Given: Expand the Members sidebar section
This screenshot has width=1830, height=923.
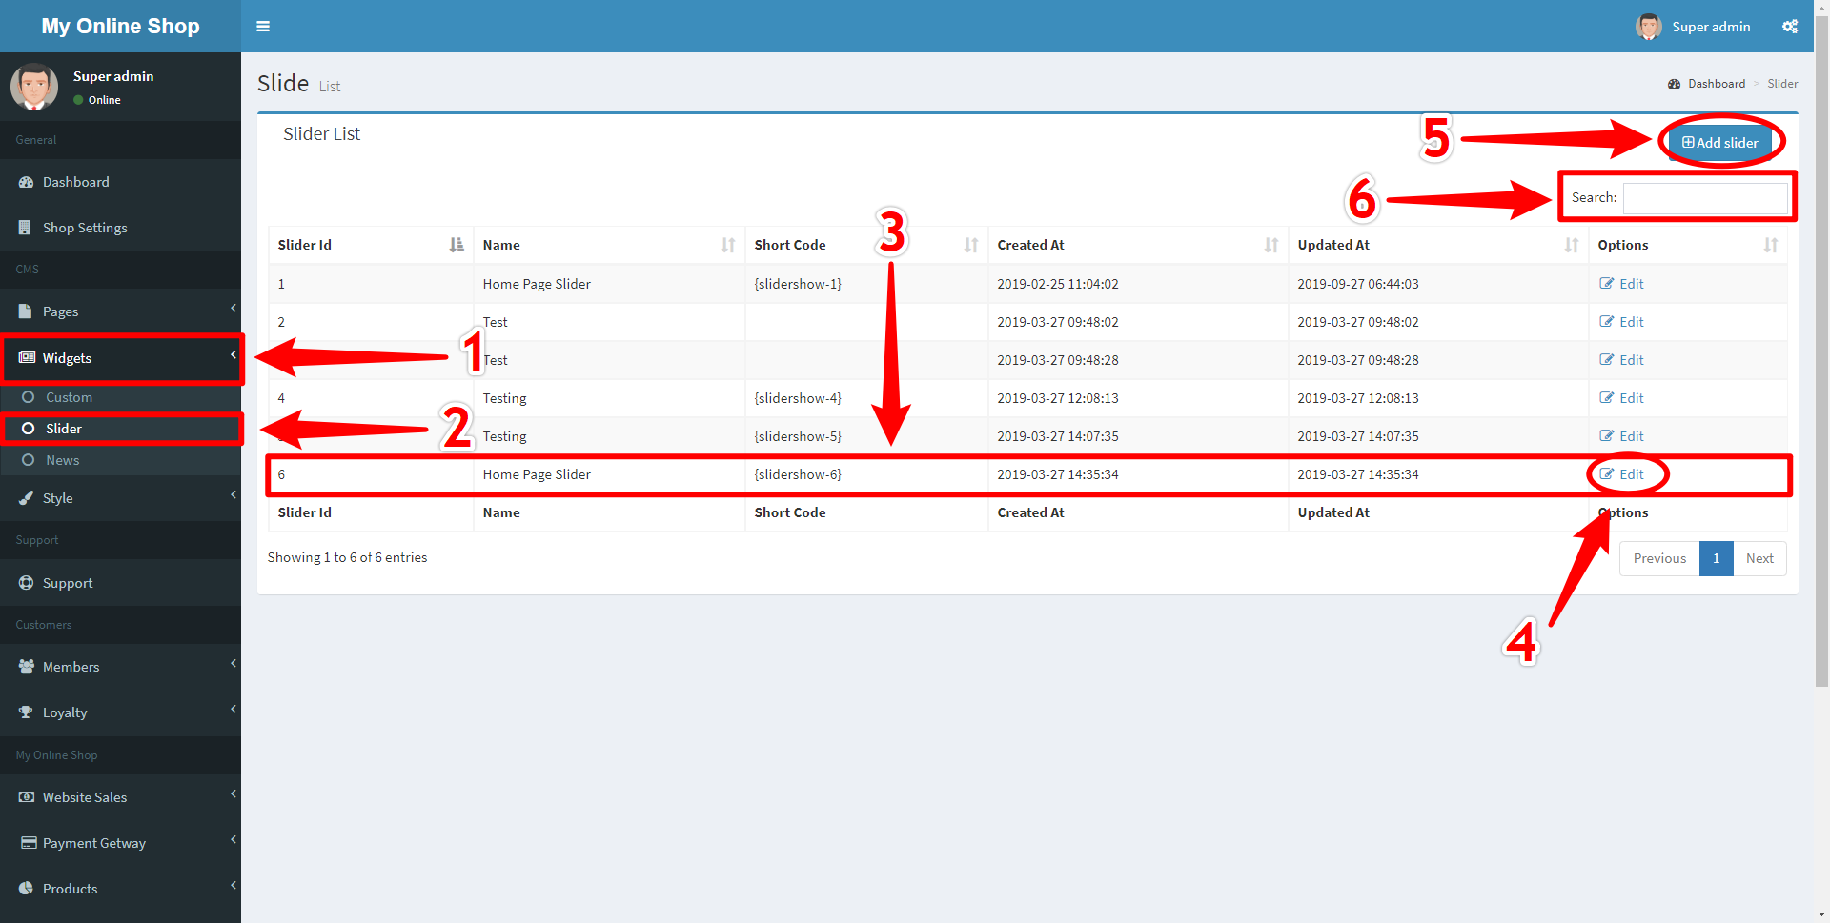Looking at the screenshot, I should pyautogui.click(x=233, y=664).
